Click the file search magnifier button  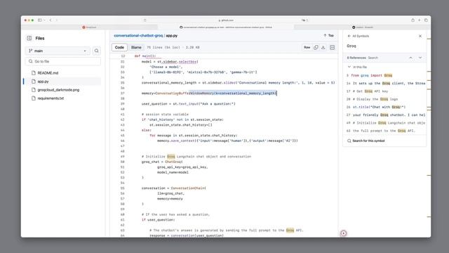(97, 51)
